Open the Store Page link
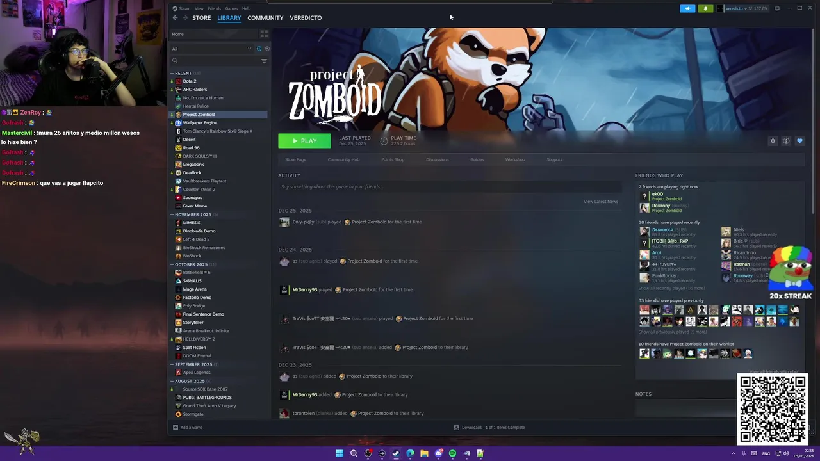The height and width of the screenshot is (461, 820). tap(295, 159)
